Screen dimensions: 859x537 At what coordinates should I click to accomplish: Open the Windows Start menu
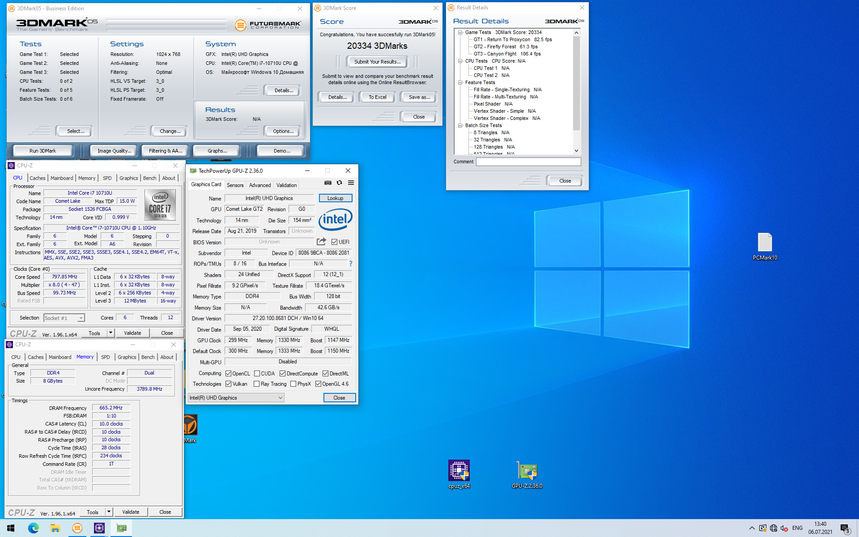click(x=11, y=528)
